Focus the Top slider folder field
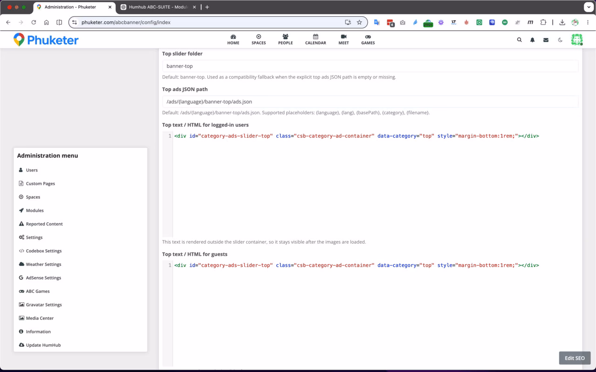The width and height of the screenshot is (596, 372). 370,66
